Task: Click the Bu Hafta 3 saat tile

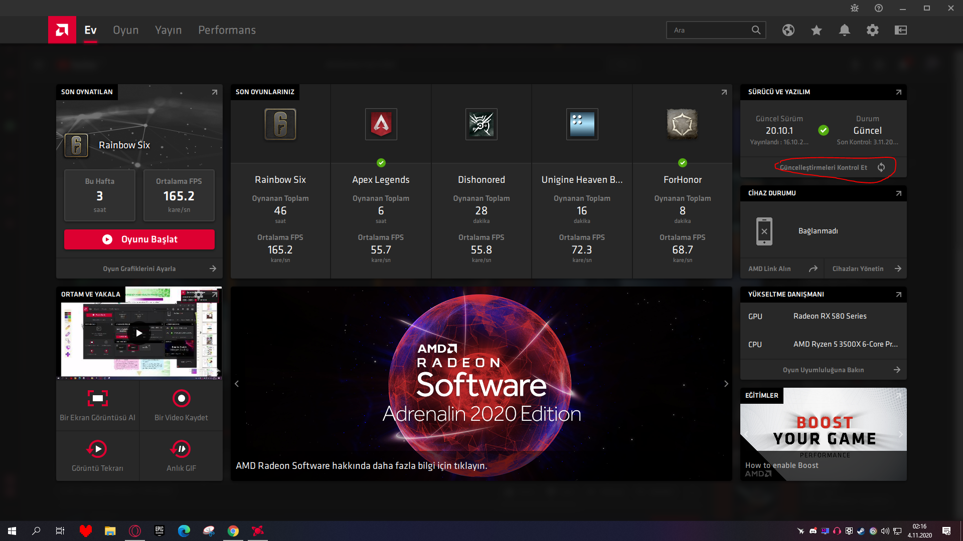Action: (x=100, y=195)
